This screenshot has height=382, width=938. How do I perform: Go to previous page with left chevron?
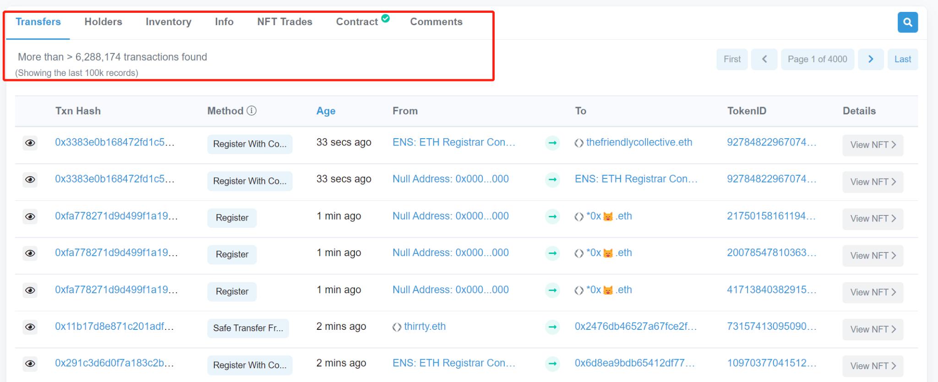764,59
